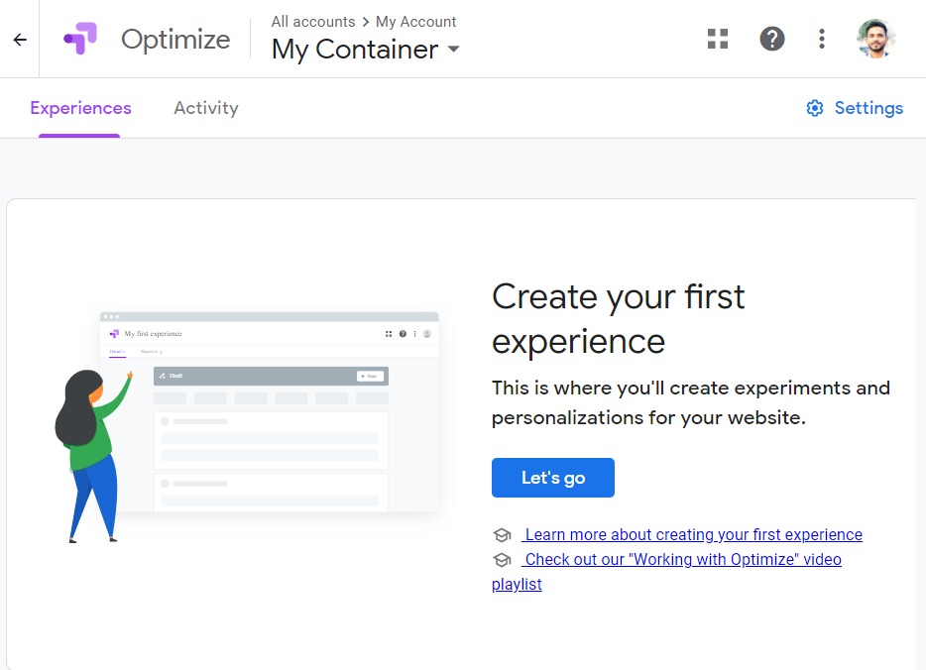Click the Let's go button
The width and height of the screenshot is (926, 670).
tap(553, 478)
